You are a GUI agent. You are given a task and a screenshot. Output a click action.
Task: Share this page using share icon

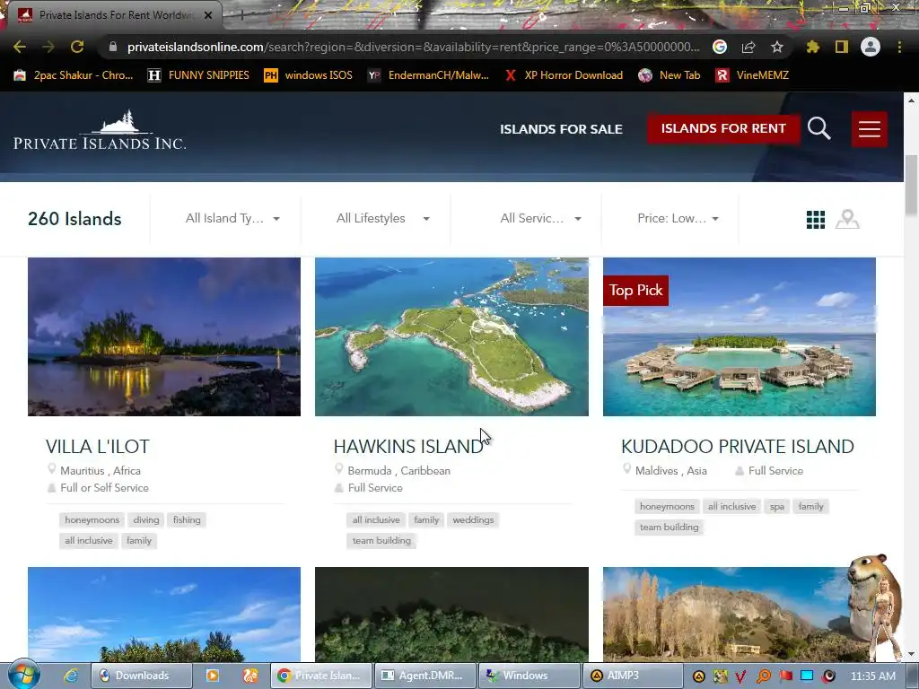pos(748,47)
